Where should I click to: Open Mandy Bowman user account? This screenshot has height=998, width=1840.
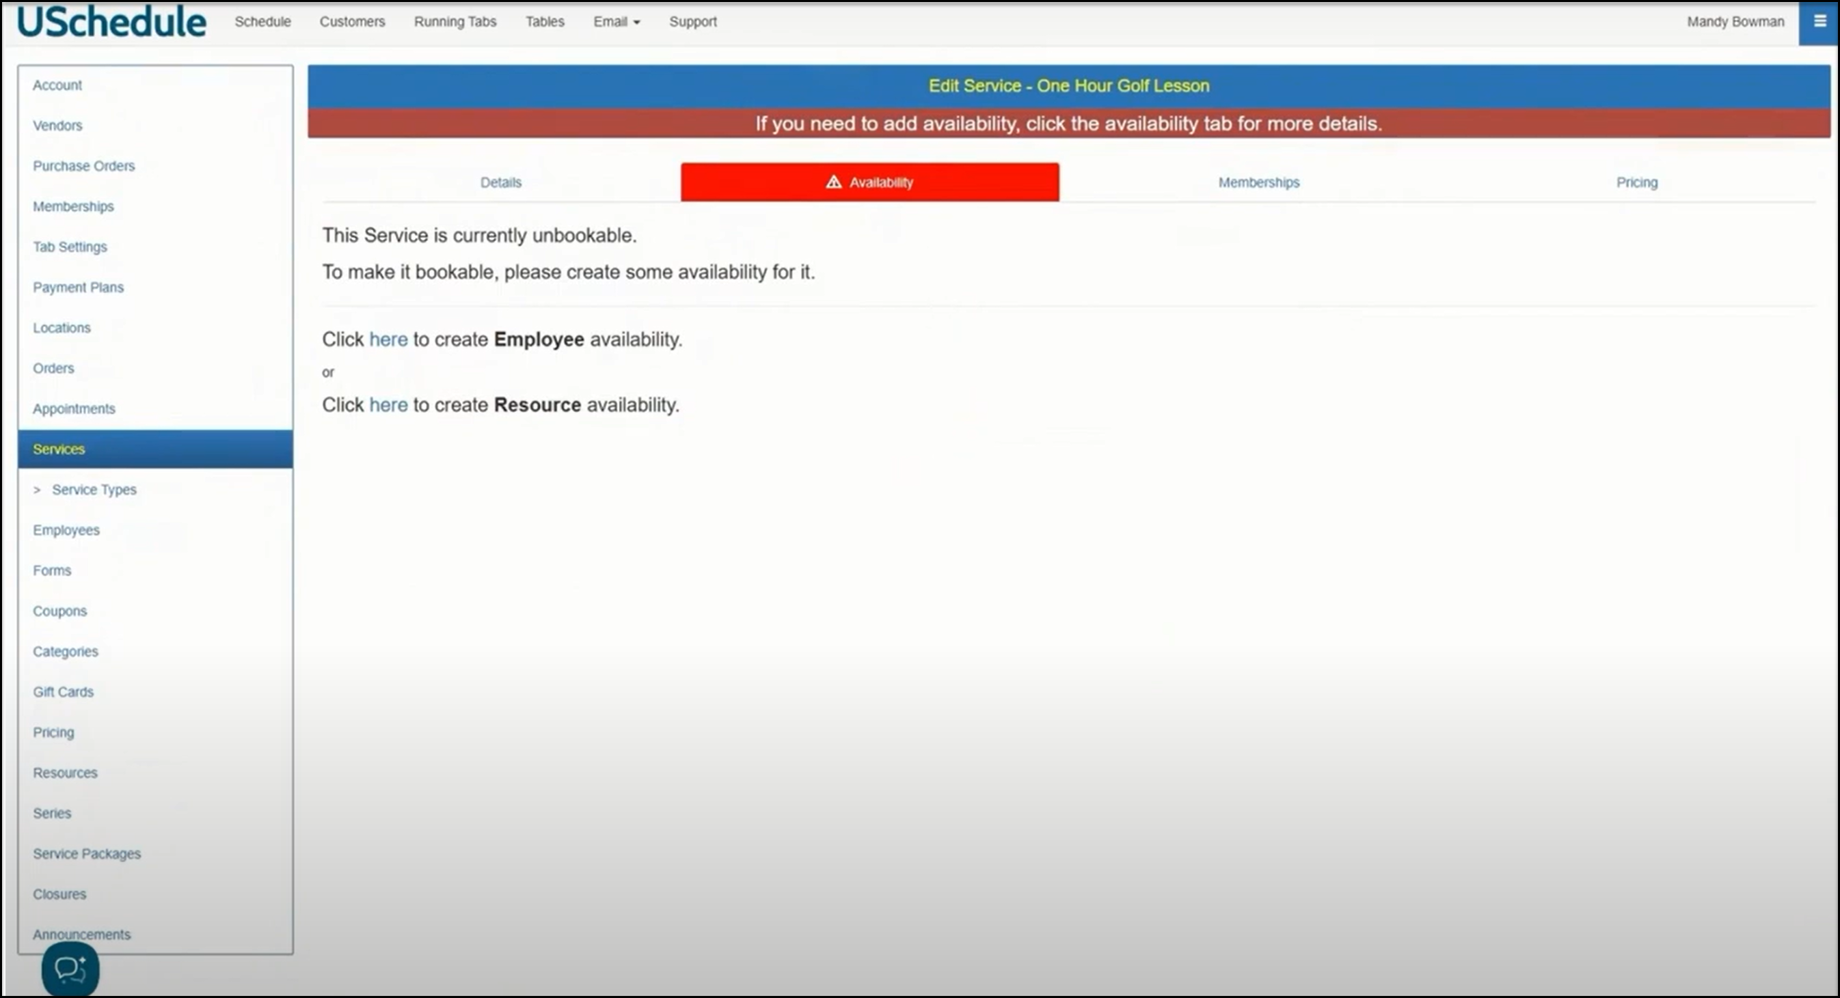tap(1734, 22)
